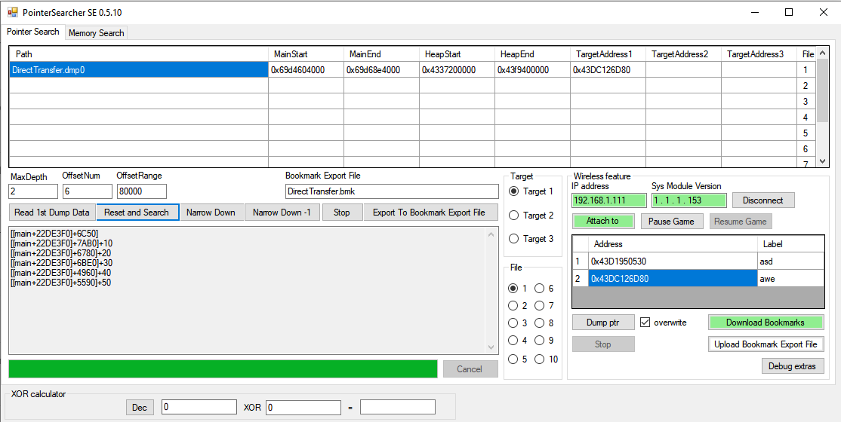Screen dimensions: 841x422
Task: Choose File 5 radio option
Action: 513,359
